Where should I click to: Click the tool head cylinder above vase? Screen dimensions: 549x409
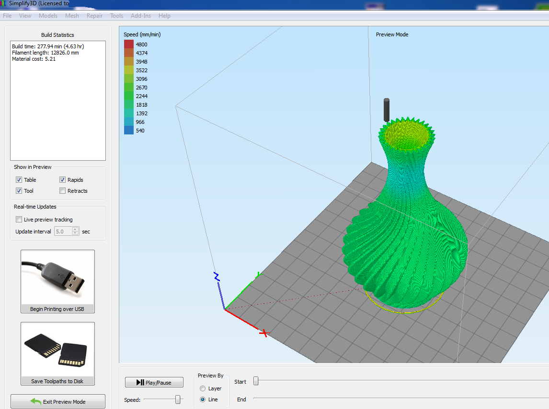tap(386, 110)
